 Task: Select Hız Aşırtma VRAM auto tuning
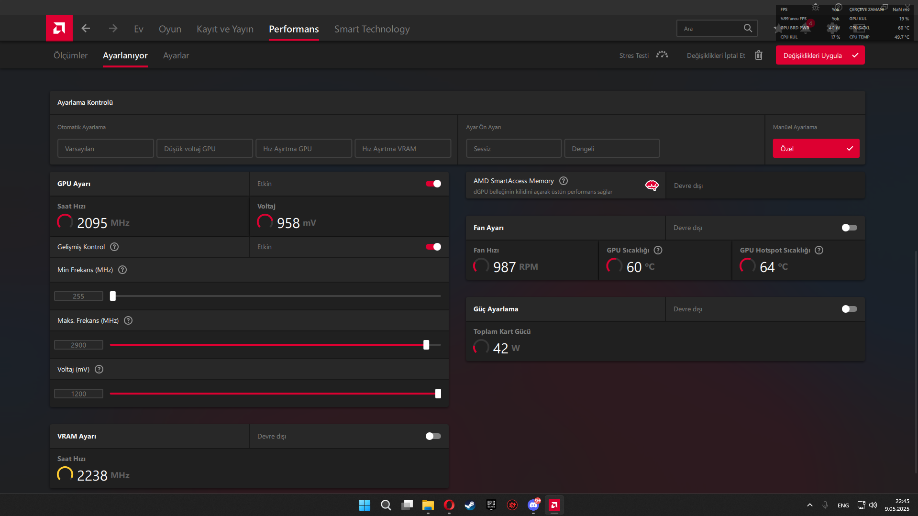(x=403, y=149)
